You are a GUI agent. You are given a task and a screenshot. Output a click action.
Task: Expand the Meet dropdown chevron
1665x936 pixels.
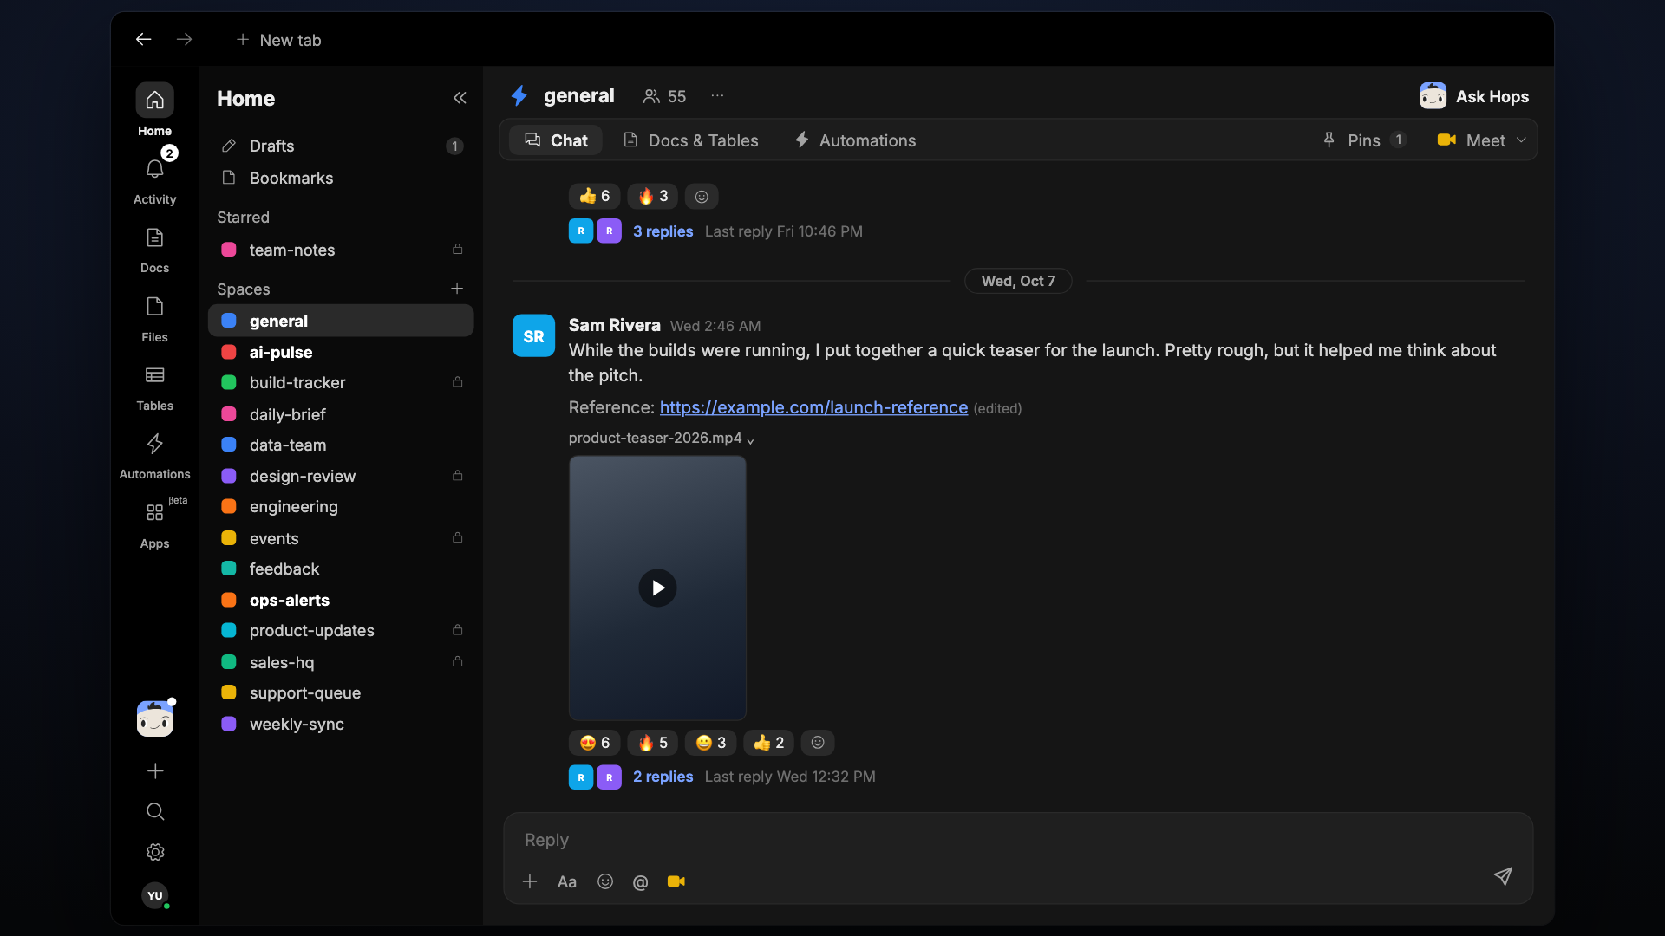[1521, 140]
